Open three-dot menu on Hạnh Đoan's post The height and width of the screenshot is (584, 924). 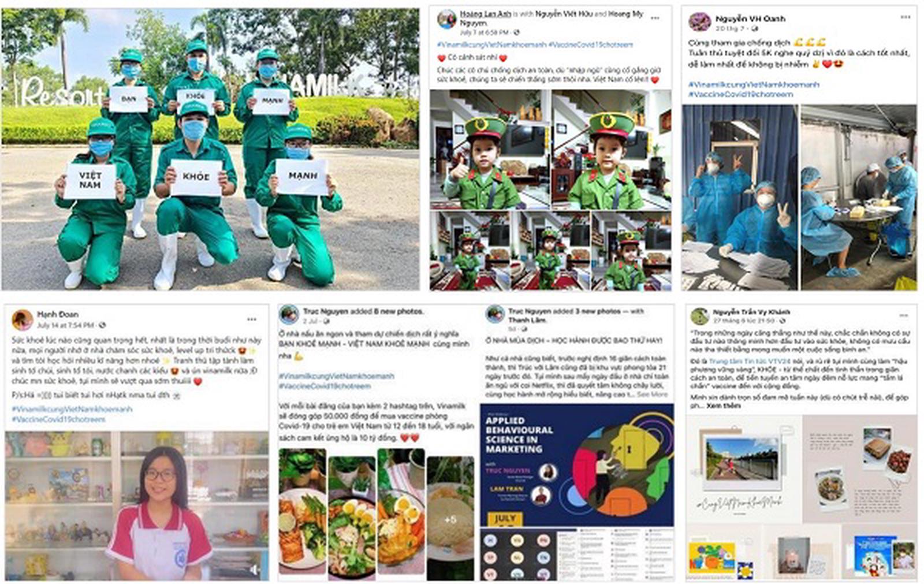(x=252, y=319)
